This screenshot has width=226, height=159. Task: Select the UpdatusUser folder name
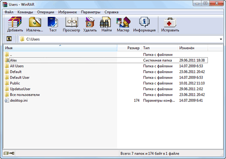[20, 89]
